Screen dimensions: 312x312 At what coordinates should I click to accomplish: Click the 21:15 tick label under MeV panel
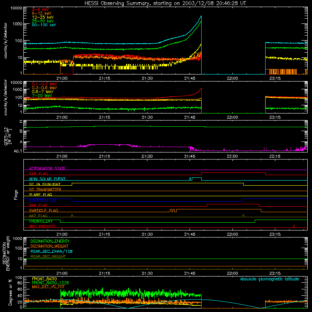pos(105,117)
